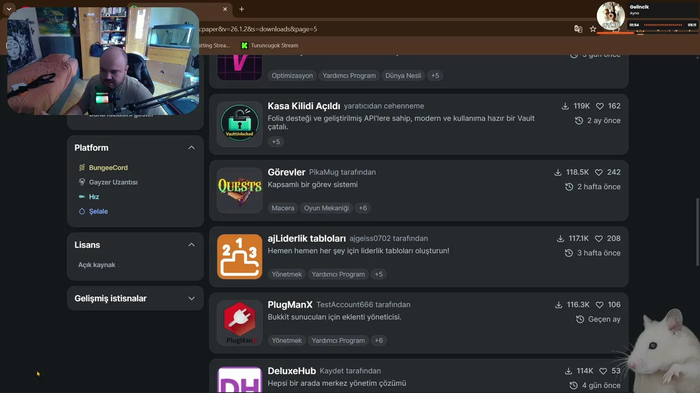Click the heart icon on DeluxeHub
The image size is (700, 393).
coord(603,371)
